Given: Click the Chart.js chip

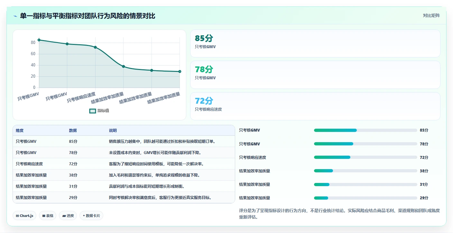Looking at the screenshot, I should (x=24, y=216).
